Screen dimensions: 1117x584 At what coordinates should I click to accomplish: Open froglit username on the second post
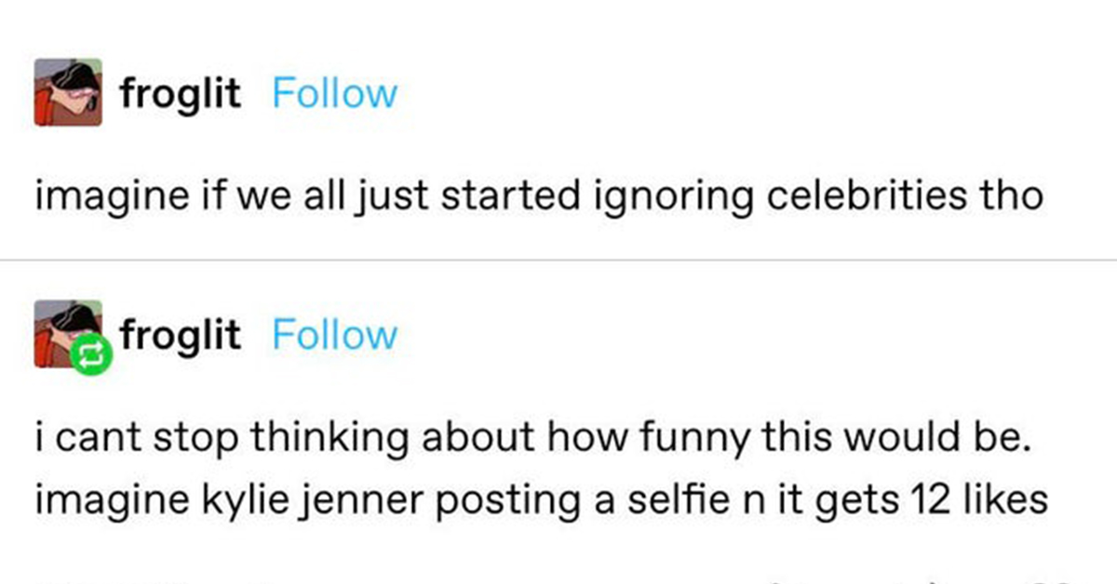[x=180, y=334]
